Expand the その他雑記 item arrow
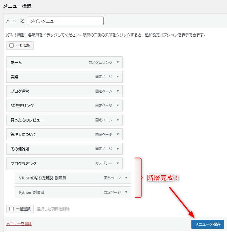Image resolution: width=227 pixels, height=232 pixels. (x=118, y=149)
